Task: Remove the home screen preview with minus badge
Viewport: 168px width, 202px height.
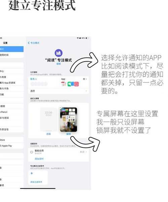Action: tap(60, 108)
